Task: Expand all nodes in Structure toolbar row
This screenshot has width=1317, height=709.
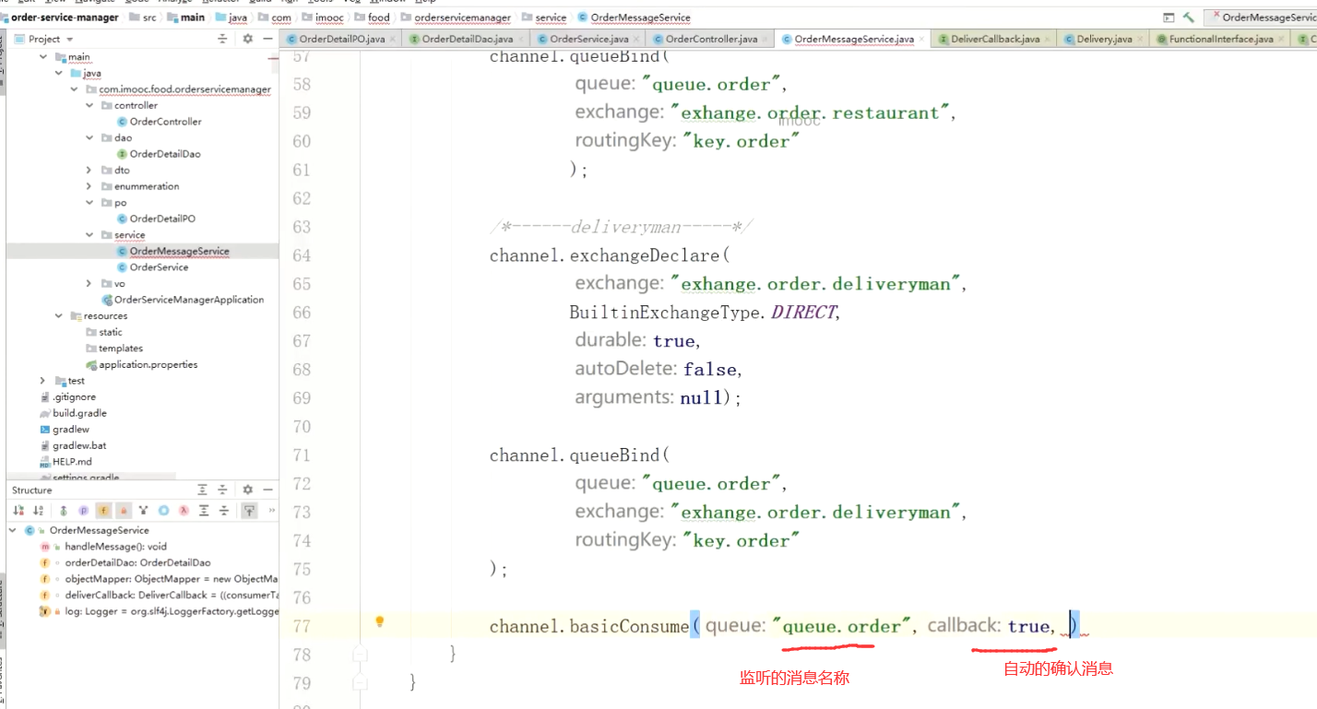Action: (x=204, y=510)
